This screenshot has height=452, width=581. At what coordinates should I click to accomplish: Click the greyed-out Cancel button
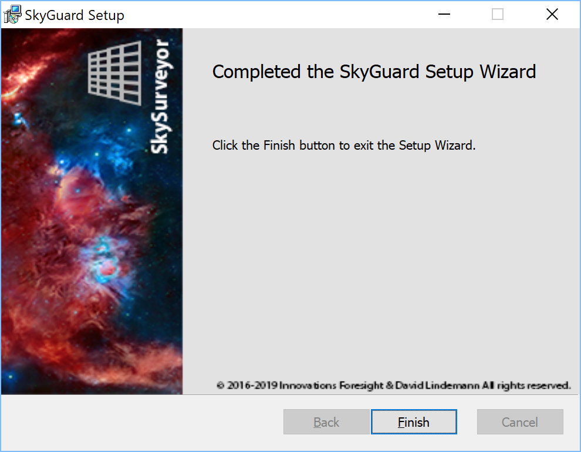[x=520, y=421]
